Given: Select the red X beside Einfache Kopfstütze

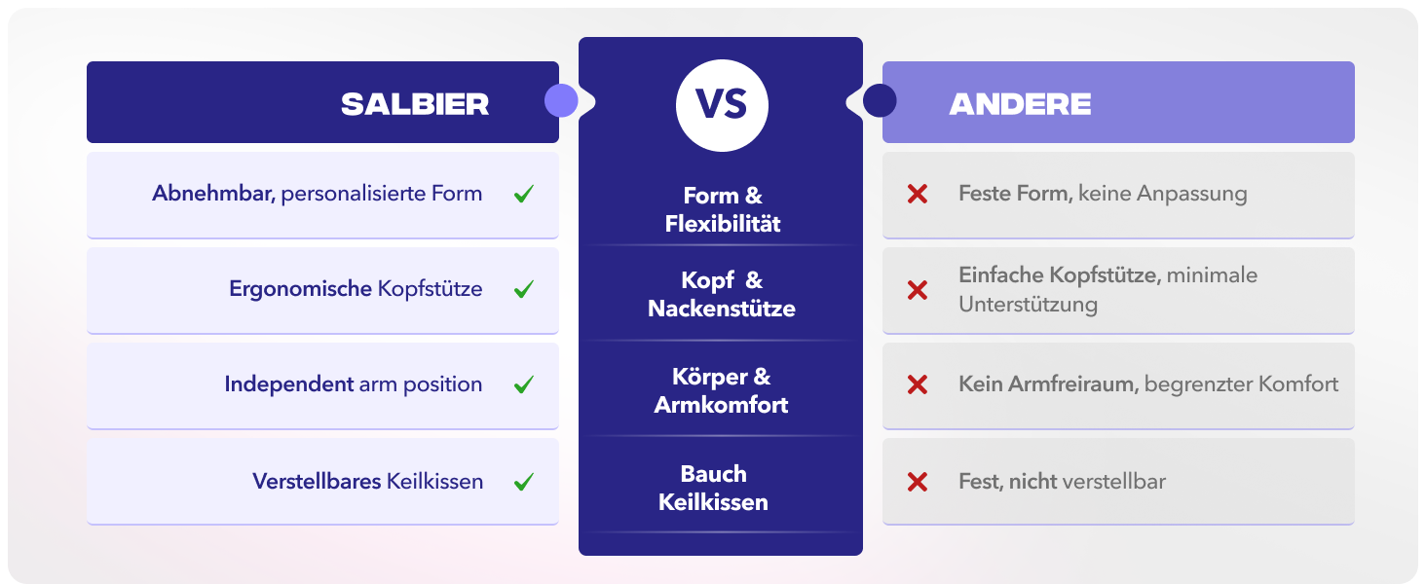Looking at the screenshot, I should tap(917, 290).
